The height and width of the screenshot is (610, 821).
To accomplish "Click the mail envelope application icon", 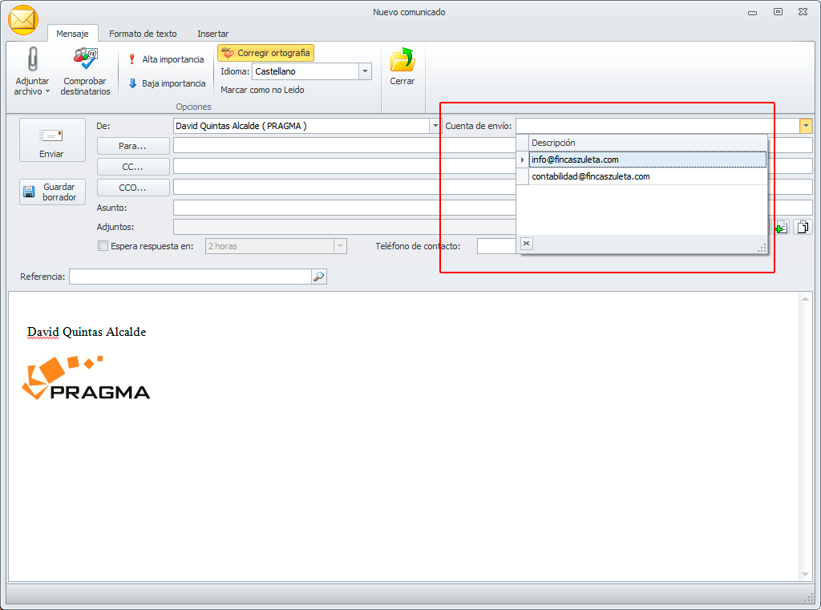I will 23,20.
